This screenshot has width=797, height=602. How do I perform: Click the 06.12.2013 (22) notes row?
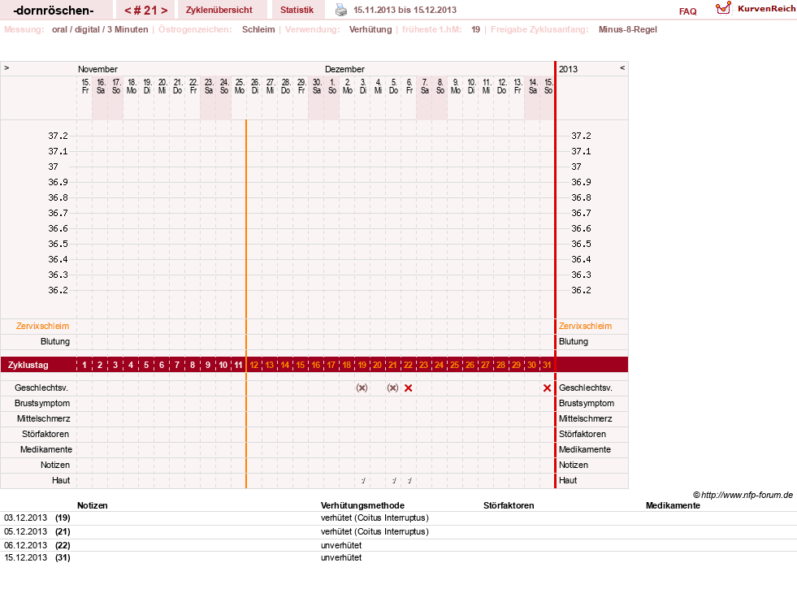coord(398,545)
